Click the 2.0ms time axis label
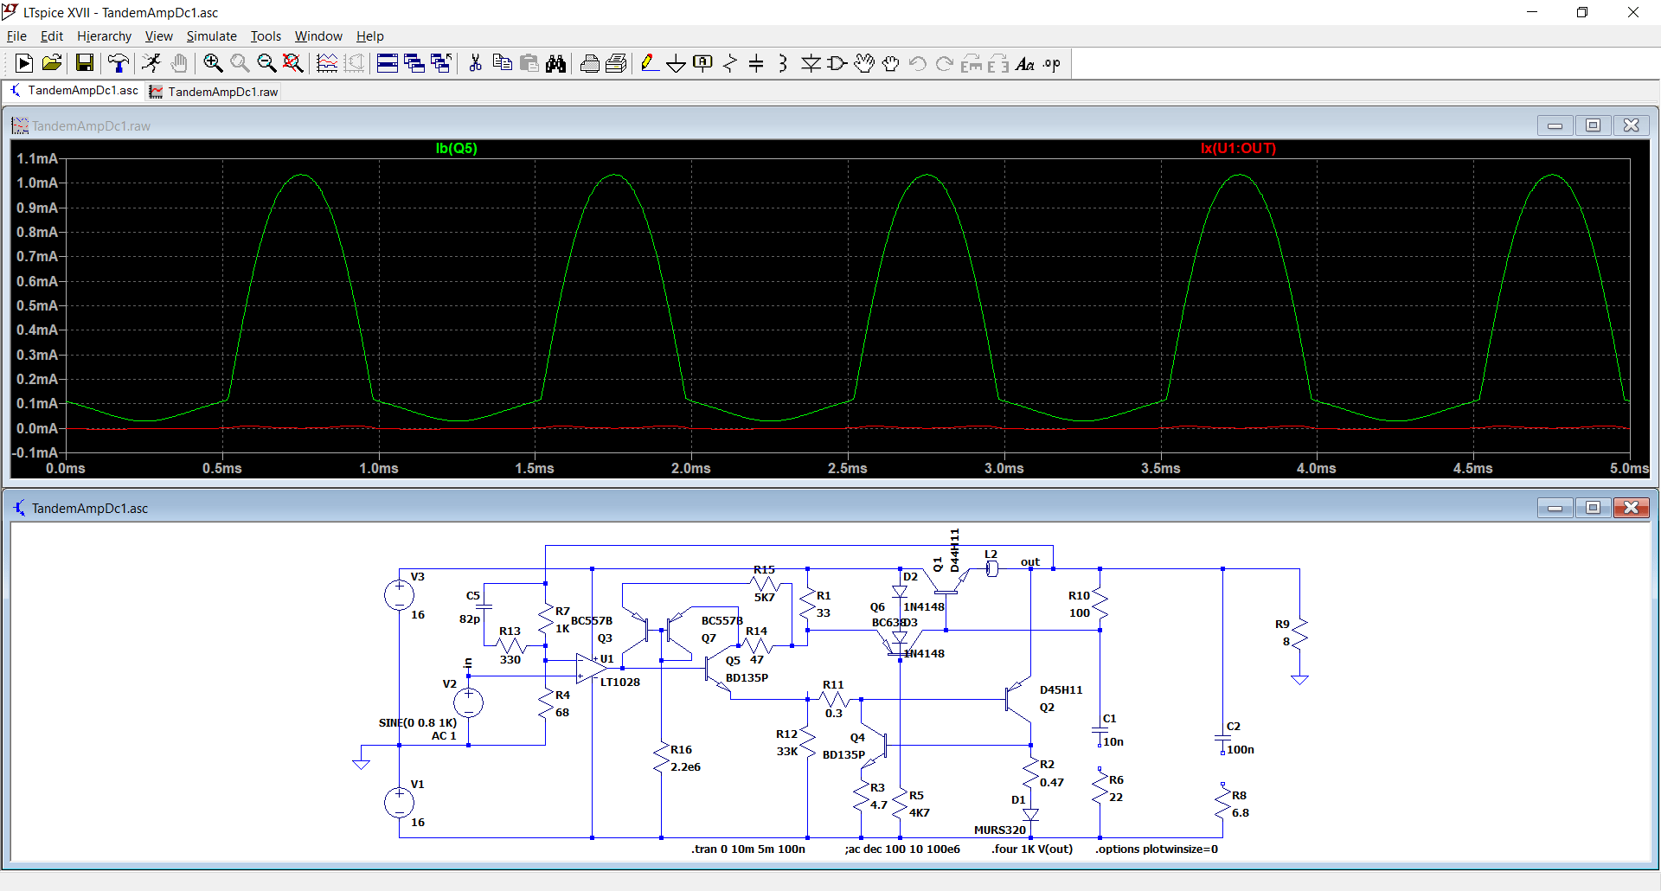Image resolution: width=1661 pixels, height=891 pixels. pyautogui.click(x=691, y=468)
